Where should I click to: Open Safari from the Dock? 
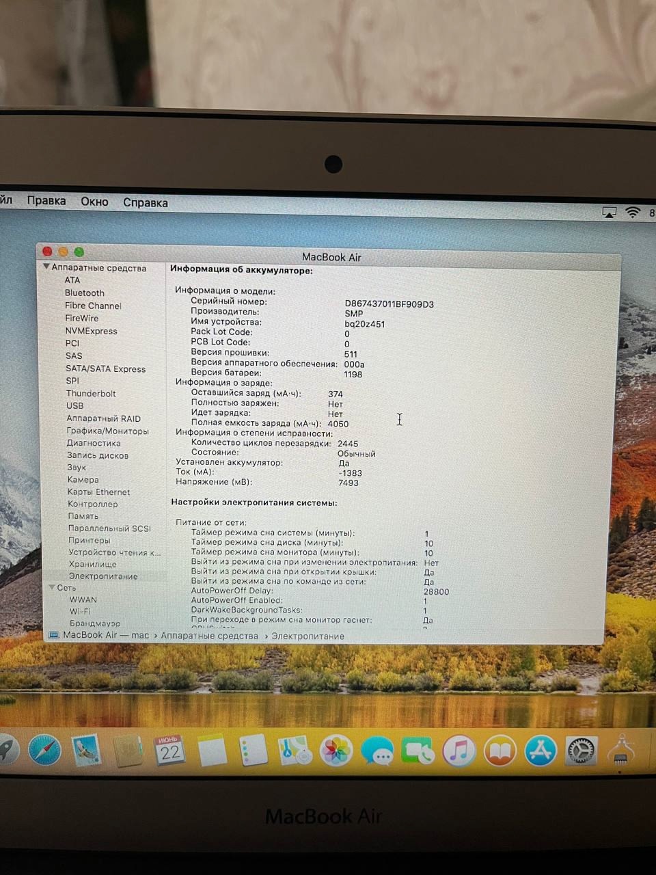(44, 751)
